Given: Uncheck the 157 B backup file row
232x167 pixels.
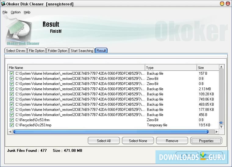Looking at the screenshot, I should pos(12,73).
